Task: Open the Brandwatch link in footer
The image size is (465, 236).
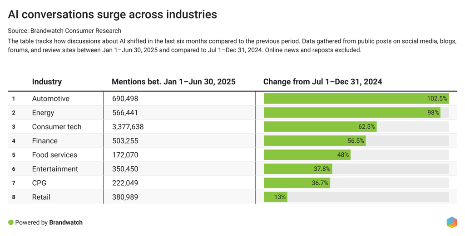Action: [66, 222]
